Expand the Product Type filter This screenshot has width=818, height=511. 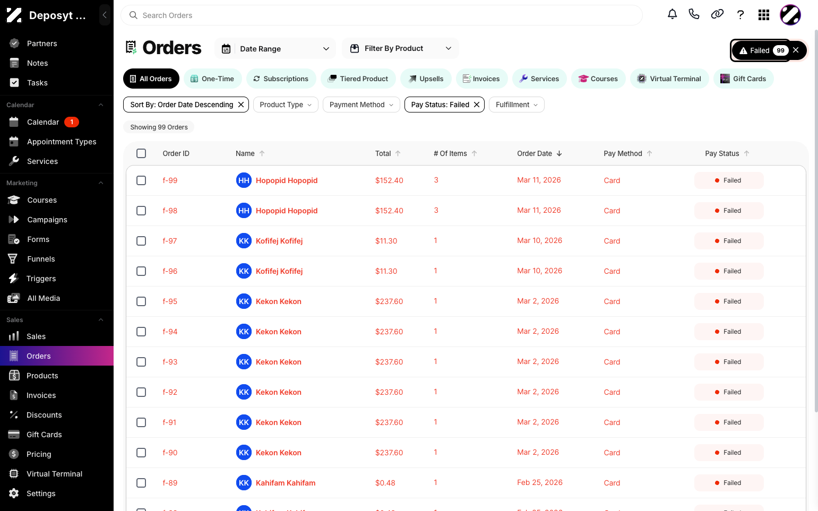(286, 105)
